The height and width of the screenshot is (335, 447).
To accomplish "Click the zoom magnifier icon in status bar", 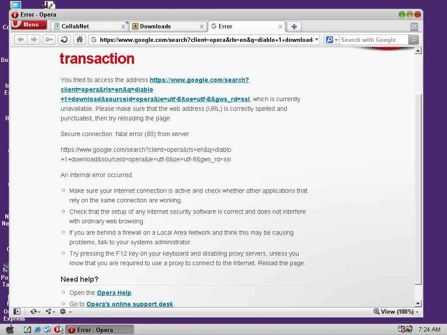I will (x=376, y=311).
